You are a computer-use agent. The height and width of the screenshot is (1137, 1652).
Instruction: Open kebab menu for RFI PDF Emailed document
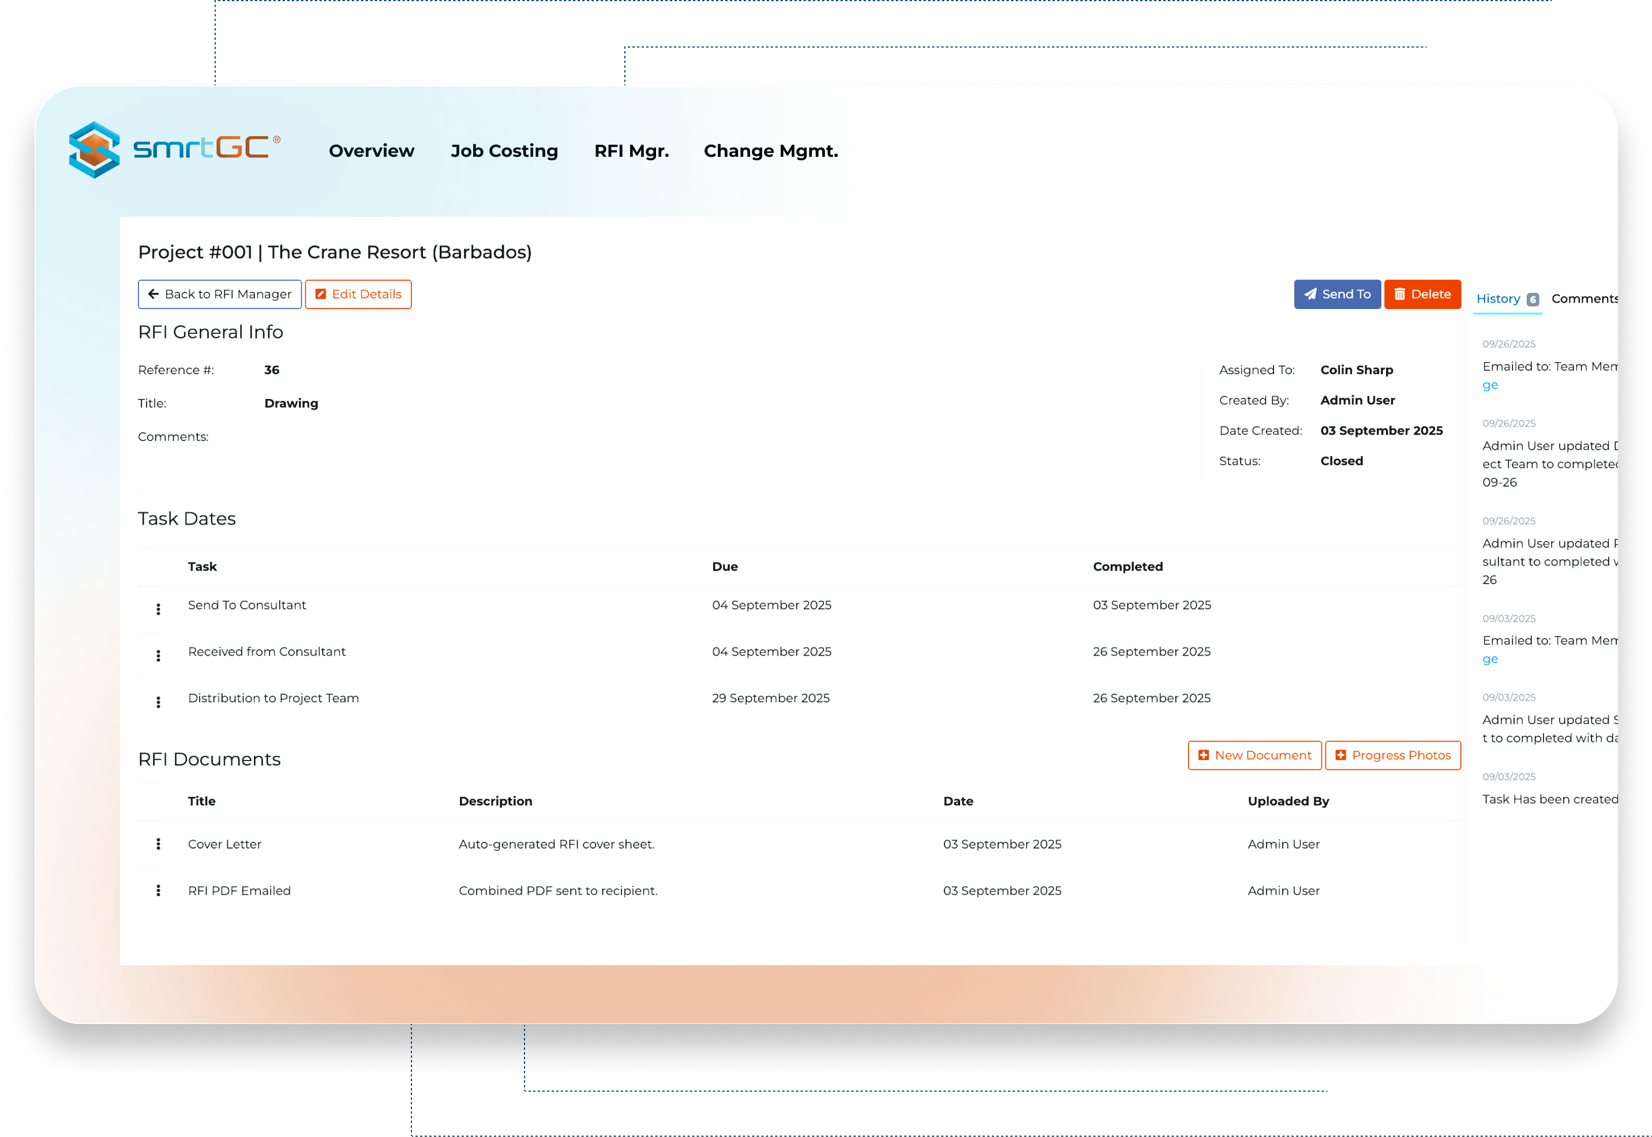[158, 890]
